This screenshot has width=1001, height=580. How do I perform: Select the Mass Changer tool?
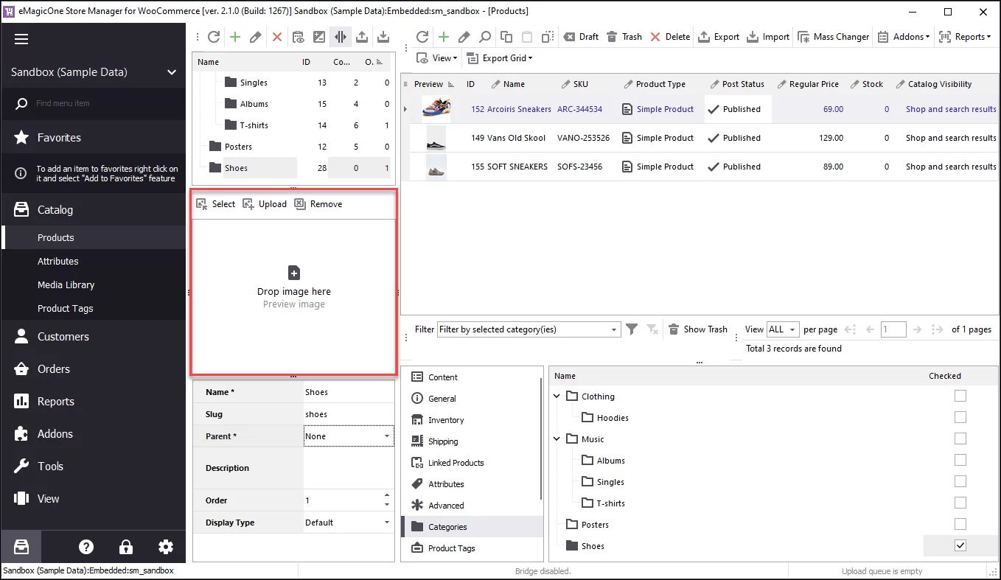[x=834, y=36]
